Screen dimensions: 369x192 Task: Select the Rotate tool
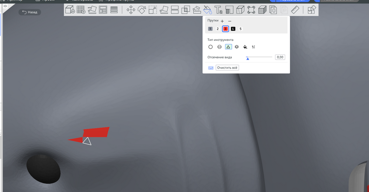click(142, 10)
